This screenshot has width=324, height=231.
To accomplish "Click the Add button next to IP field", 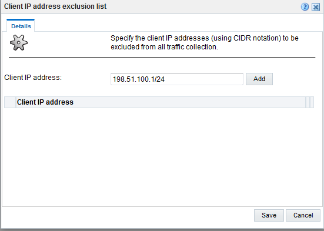I will [x=259, y=79].
